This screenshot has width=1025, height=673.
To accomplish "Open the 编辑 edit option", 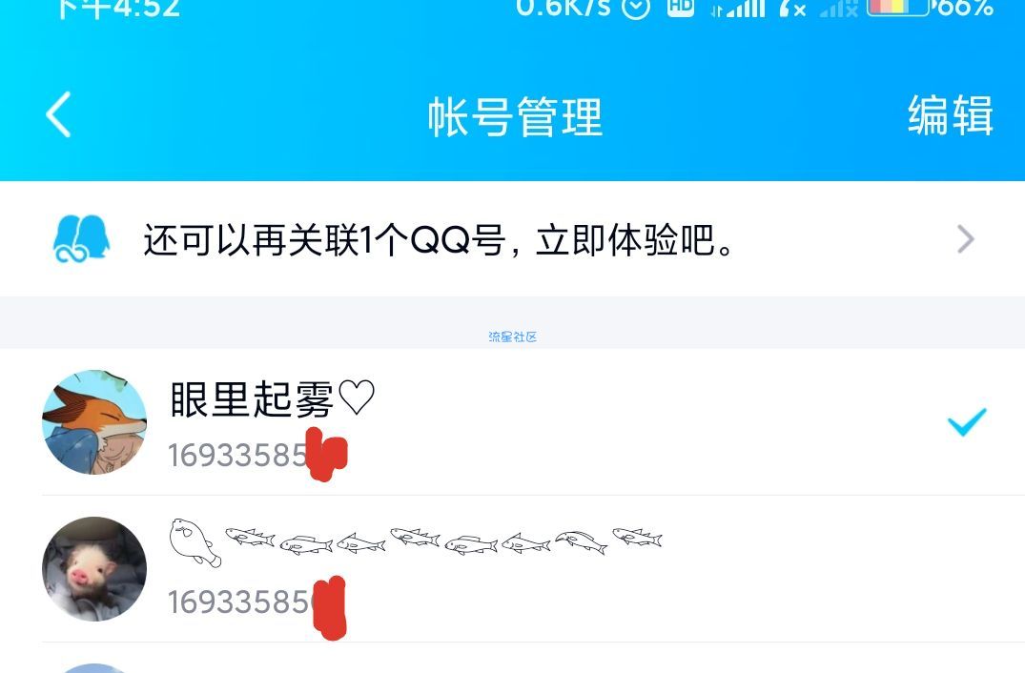I will pyautogui.click(x=951, y=115).
